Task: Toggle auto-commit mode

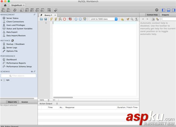Action: click(85, 19)
